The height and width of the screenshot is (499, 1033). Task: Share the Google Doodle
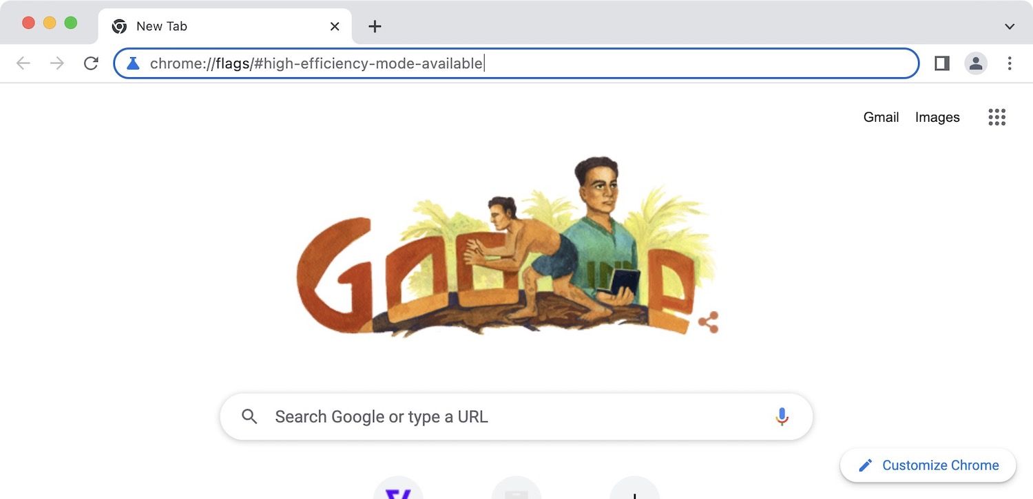tap(708, 322)
